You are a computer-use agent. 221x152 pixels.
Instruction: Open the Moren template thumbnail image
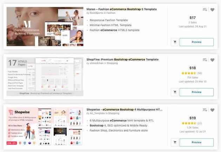point(45,27)
